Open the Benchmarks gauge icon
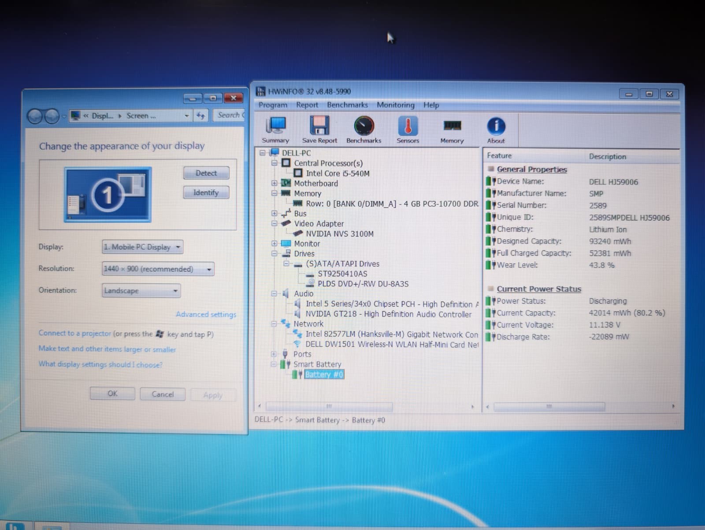The height and width of the screenshot is (530, 705). tap(364, 130)
